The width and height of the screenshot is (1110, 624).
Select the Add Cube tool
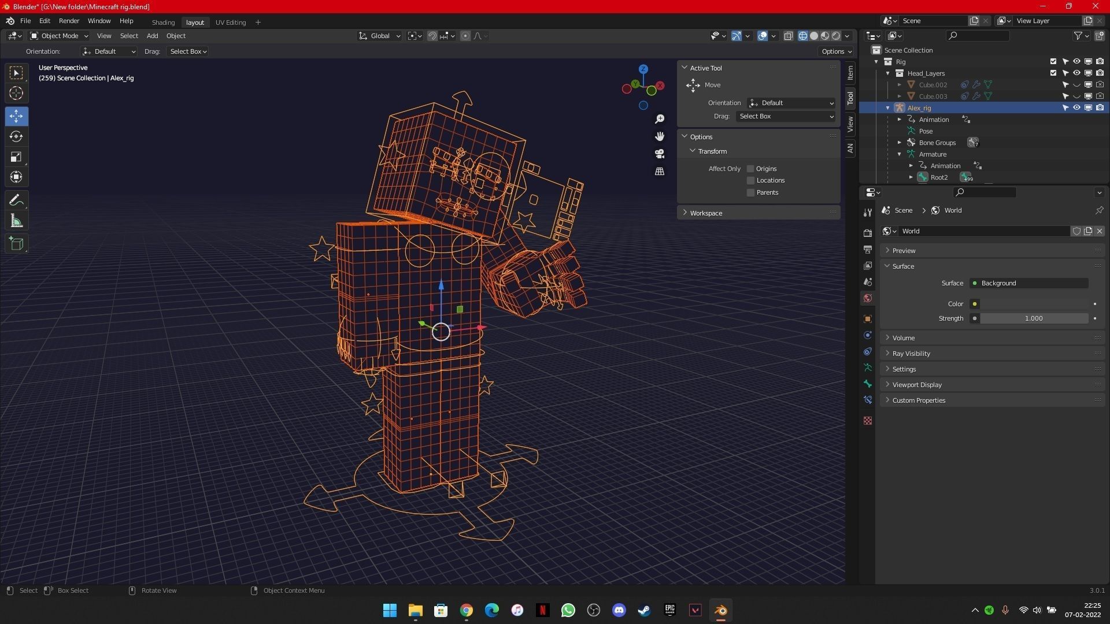pyautogui.click(x=16, y=244)
